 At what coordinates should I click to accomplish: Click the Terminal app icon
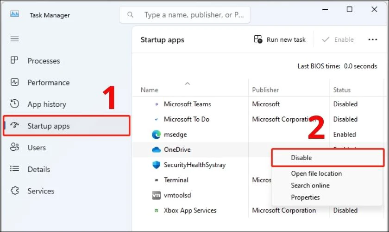click(x=157, y=180)
